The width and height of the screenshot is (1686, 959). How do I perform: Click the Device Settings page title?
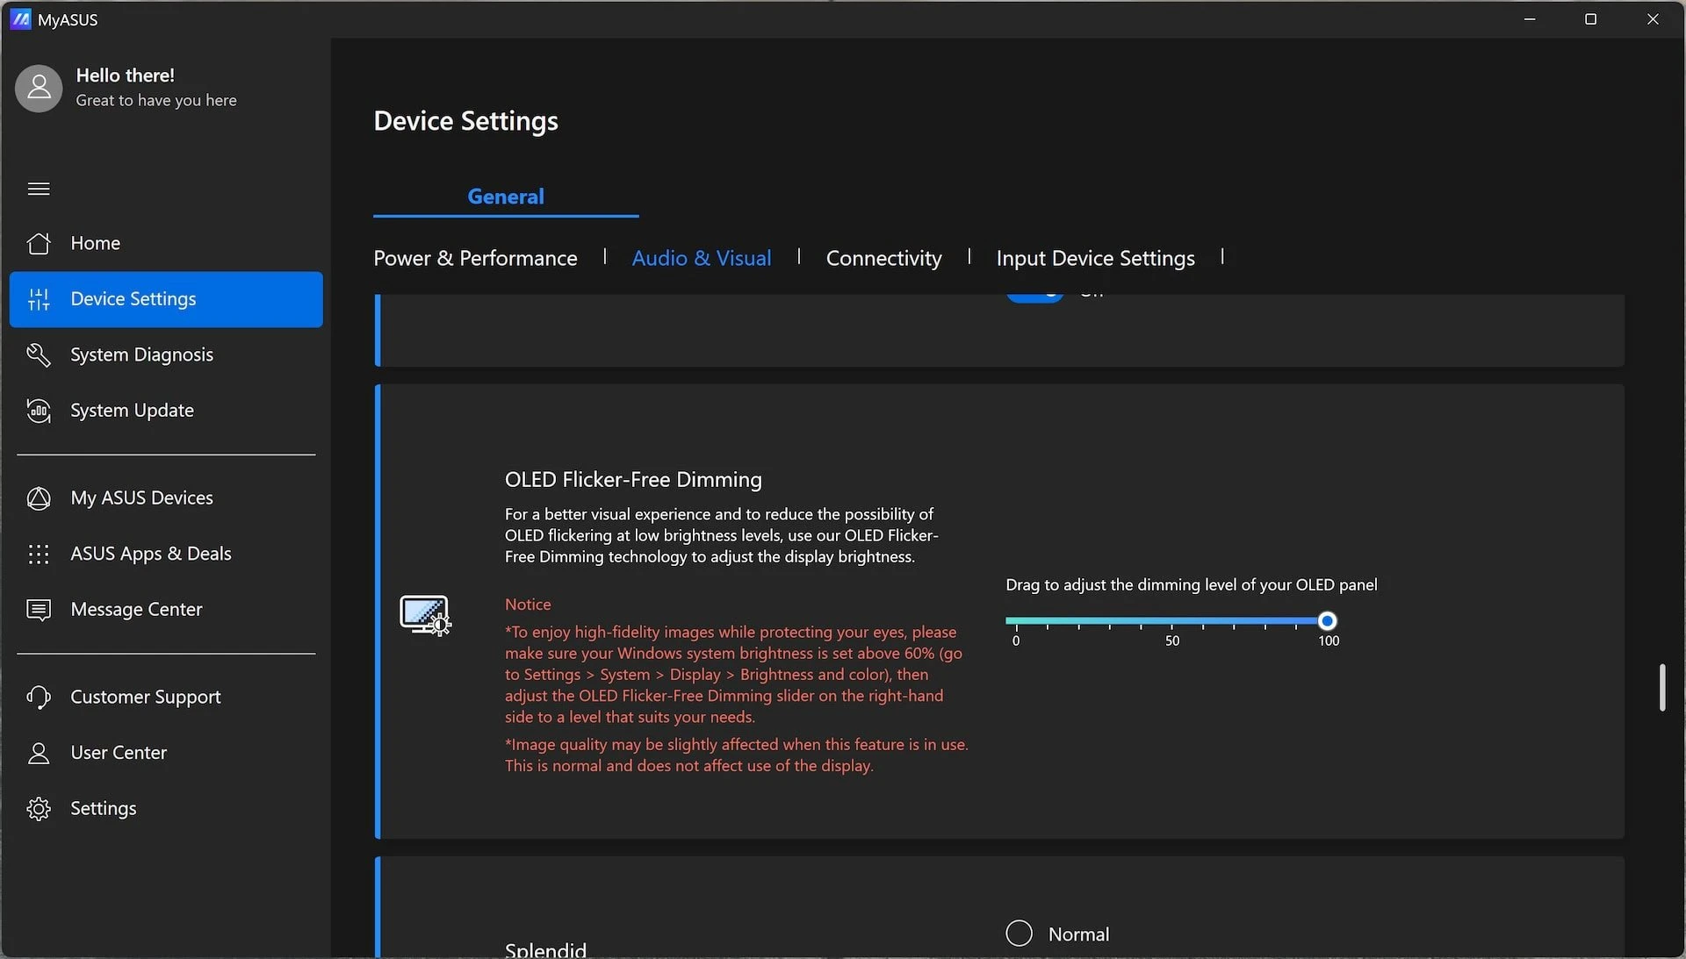click(465, 121)
